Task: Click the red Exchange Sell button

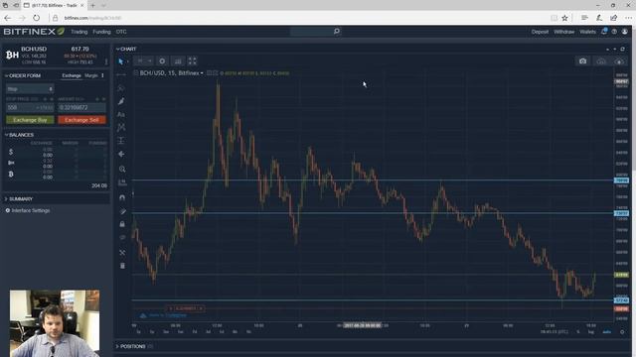Action: coord(81,120)
